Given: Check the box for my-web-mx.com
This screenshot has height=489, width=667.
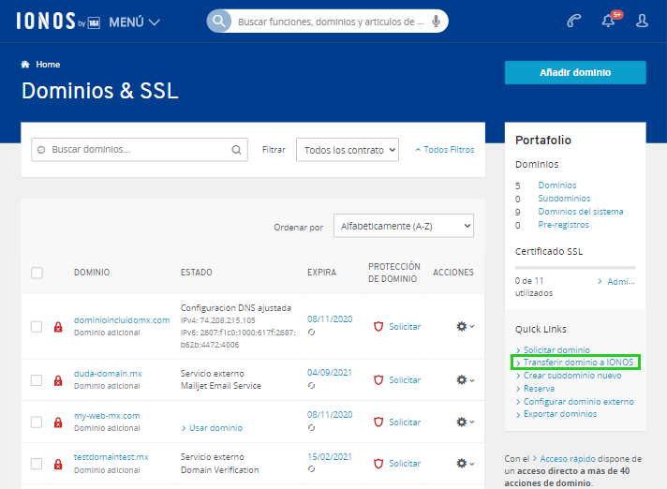Looking at the screenshot, I should pyautogui.click(x=37, y=422).
